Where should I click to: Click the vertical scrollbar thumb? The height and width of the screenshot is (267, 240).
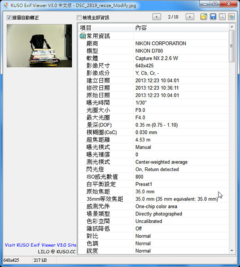[x=232, y=46]
